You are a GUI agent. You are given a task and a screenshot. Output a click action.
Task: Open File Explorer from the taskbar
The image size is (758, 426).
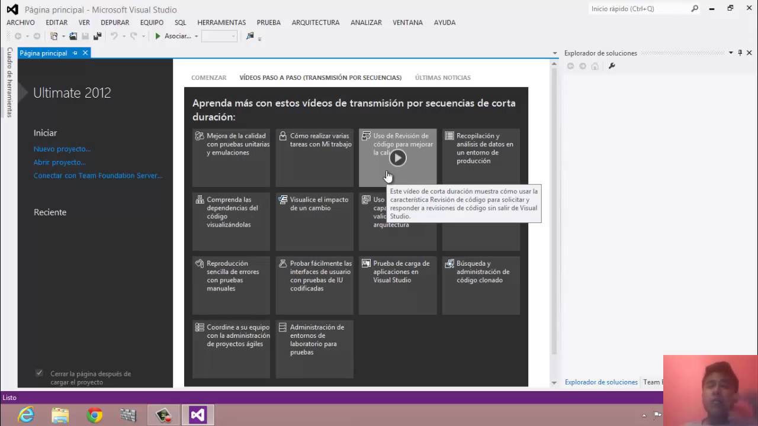pos(60,415)
